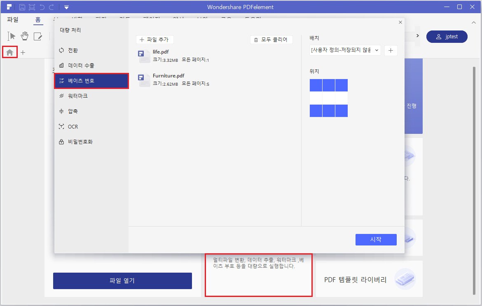This screenshot has width=482, height=306.
Task: Open the 파일 menu
Action: (13, 20)
